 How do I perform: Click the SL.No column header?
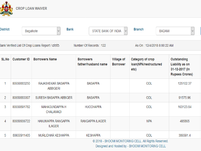pos(5,59)
